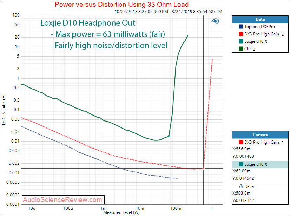Click the delta X:503.8m value
The image size is (290, 216).
pos(241,193)
